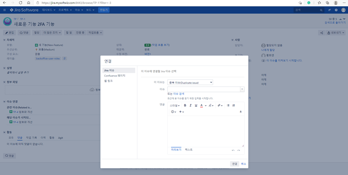This screenshot has width=348, height=175.
Task: Open the Grammarly extension icon
Action: [309, 3]
